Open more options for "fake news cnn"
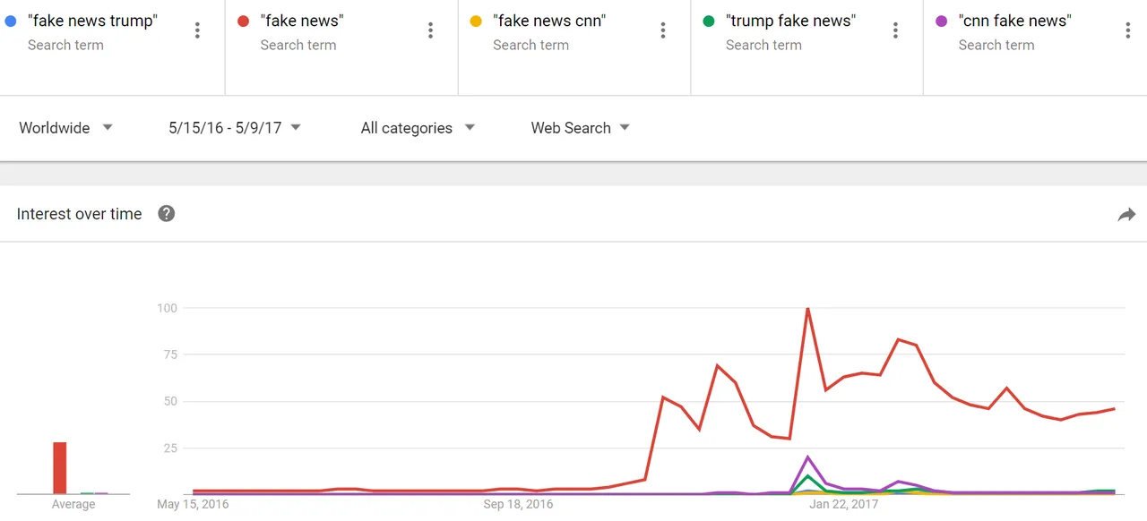The height and width of the screenshot is (521, 1147). (x=663, y=30)
